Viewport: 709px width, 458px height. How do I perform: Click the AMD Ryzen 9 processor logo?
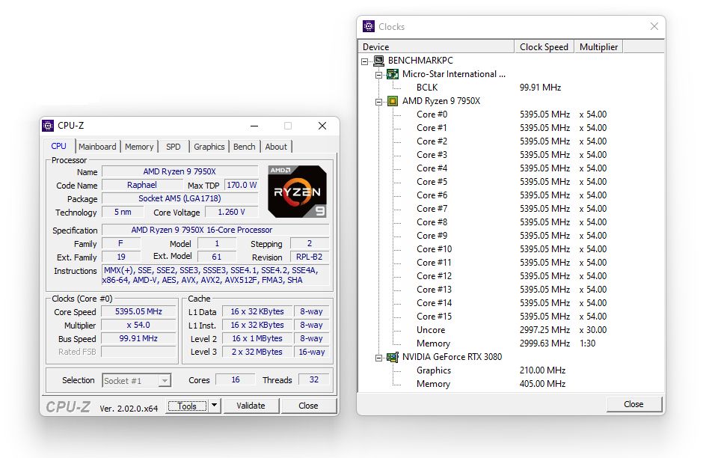[x=297, y=192]
